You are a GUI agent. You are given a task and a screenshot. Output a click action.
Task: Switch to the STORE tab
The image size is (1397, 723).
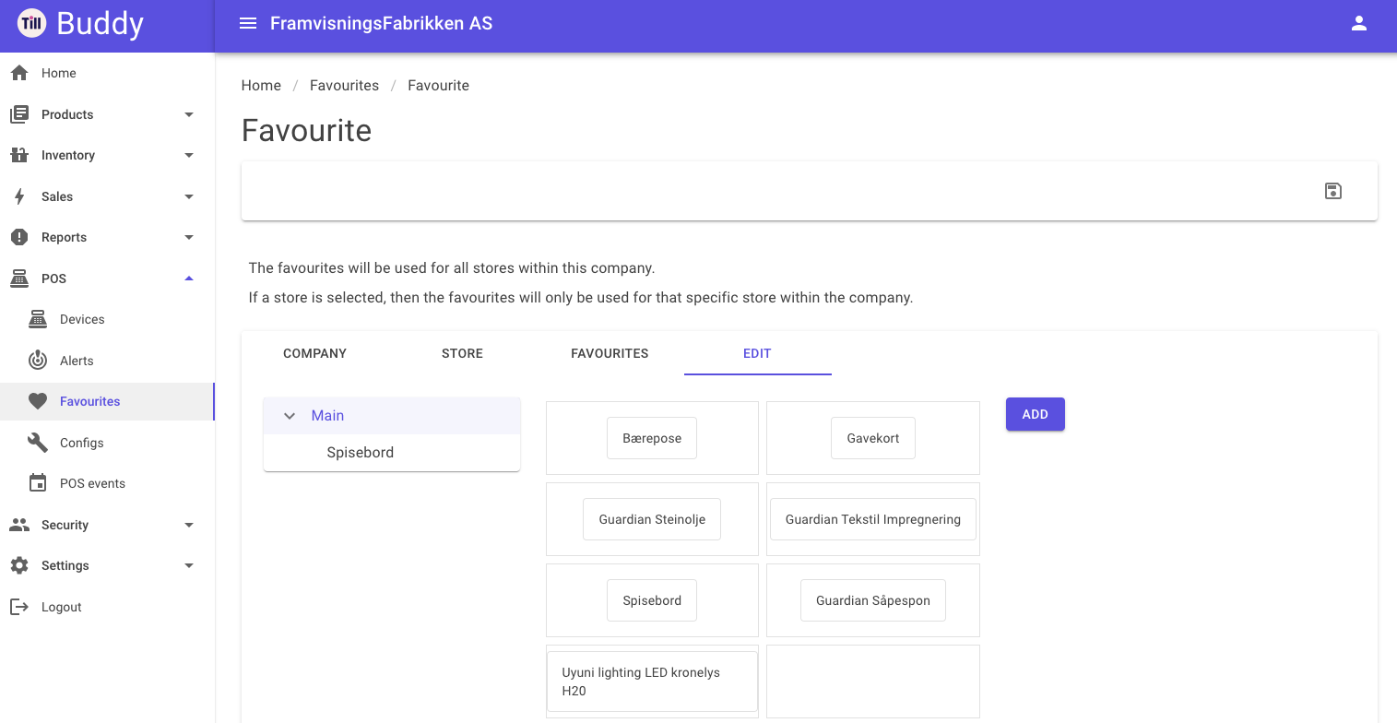(x=463, y=353)
